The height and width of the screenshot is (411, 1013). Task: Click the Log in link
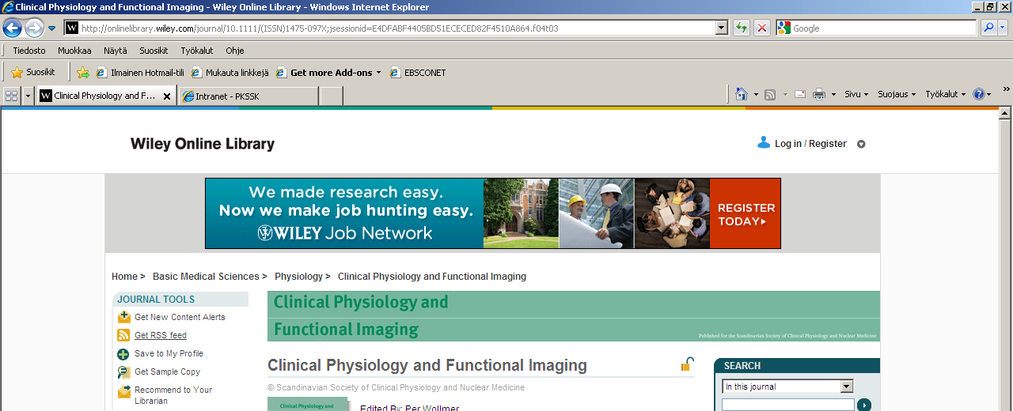(788, 144)
